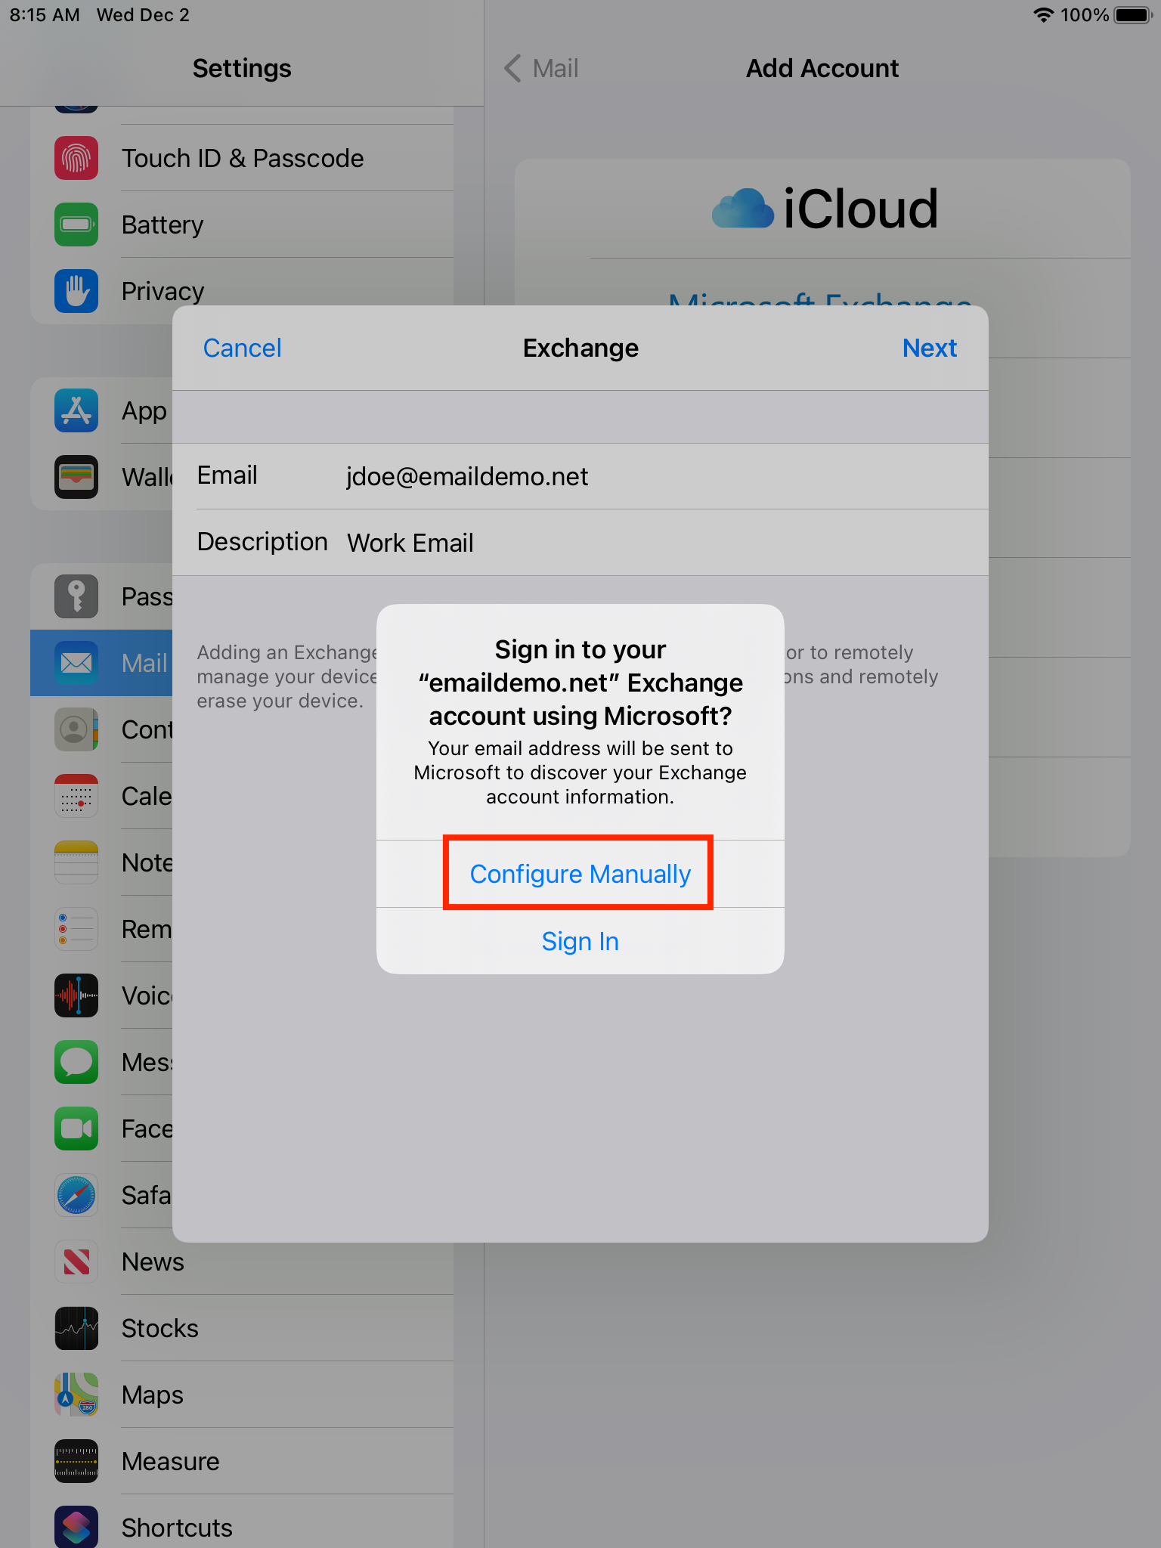Tap the Privacy hand icon
The width and height of the screenshot is (1161, 1548).
[76, 291]
